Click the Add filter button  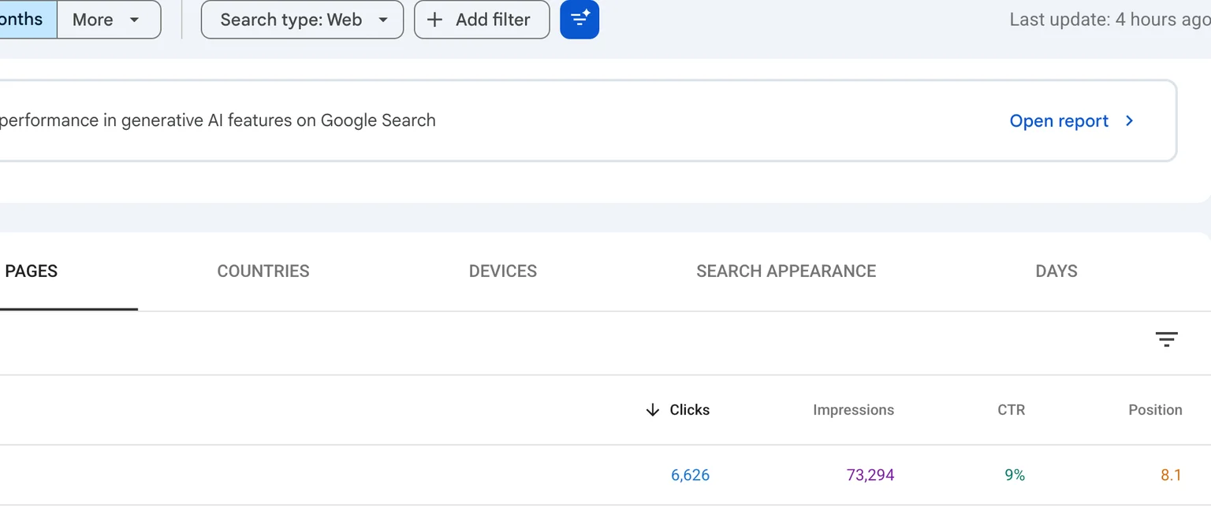[482, 20]
